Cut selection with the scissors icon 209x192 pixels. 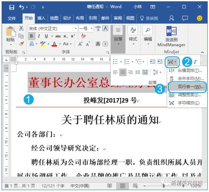coord(21,28)
